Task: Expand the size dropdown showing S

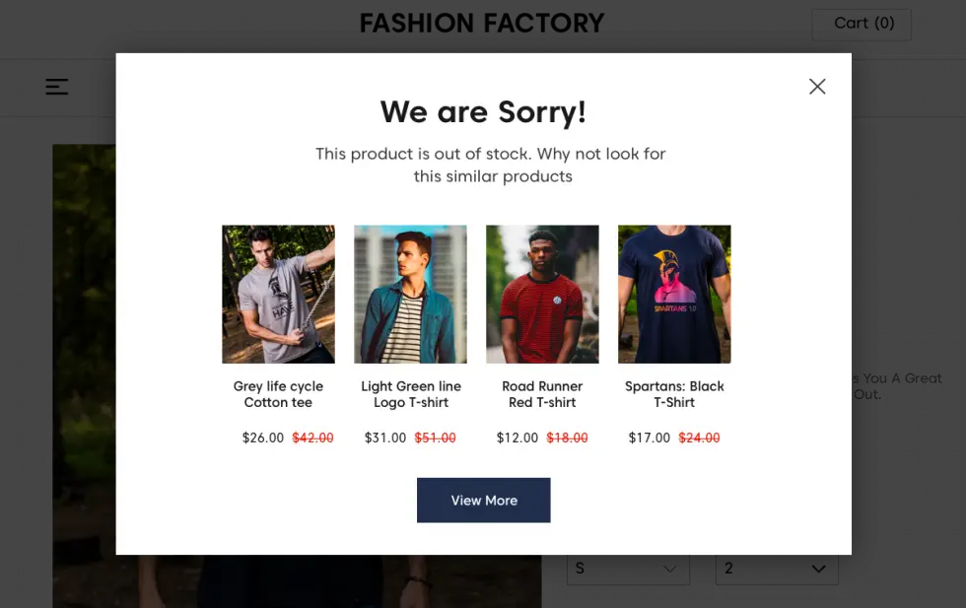Action: (629, 569)
